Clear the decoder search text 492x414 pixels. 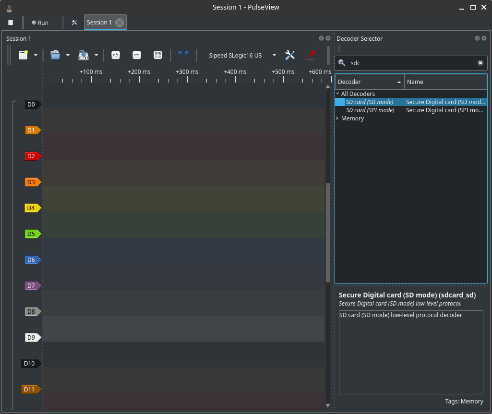point(480,63)
